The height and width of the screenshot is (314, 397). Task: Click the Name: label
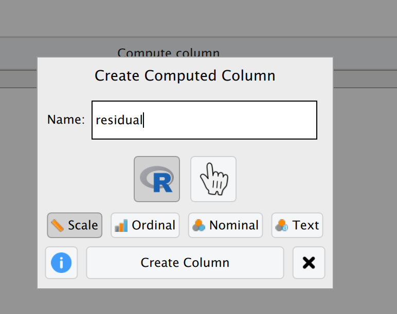point(66,120)
